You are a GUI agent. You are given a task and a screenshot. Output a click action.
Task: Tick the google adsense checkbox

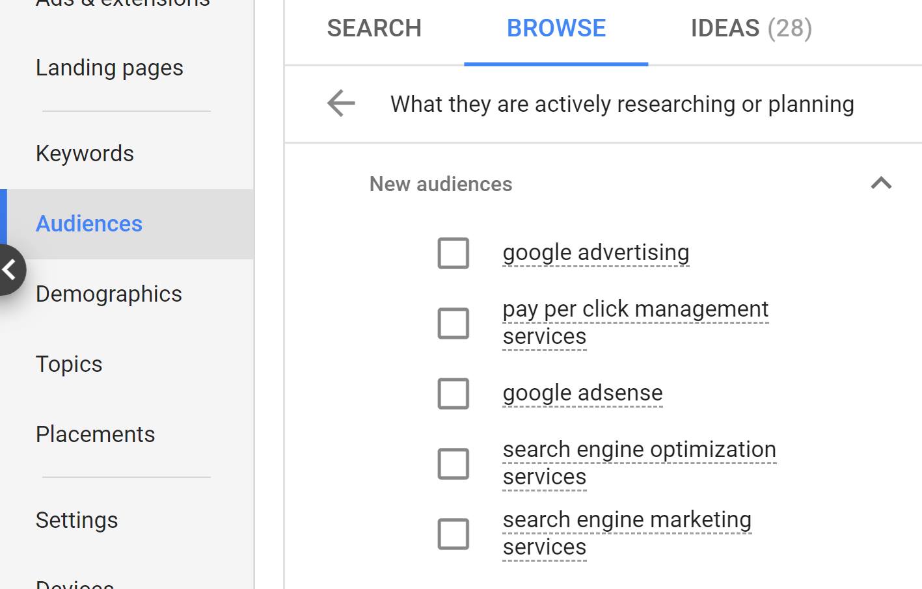(454, 393)
